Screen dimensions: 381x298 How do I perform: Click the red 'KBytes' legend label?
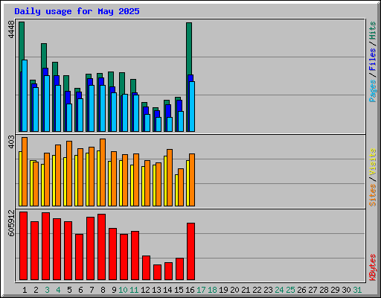[x=373, y=267]
